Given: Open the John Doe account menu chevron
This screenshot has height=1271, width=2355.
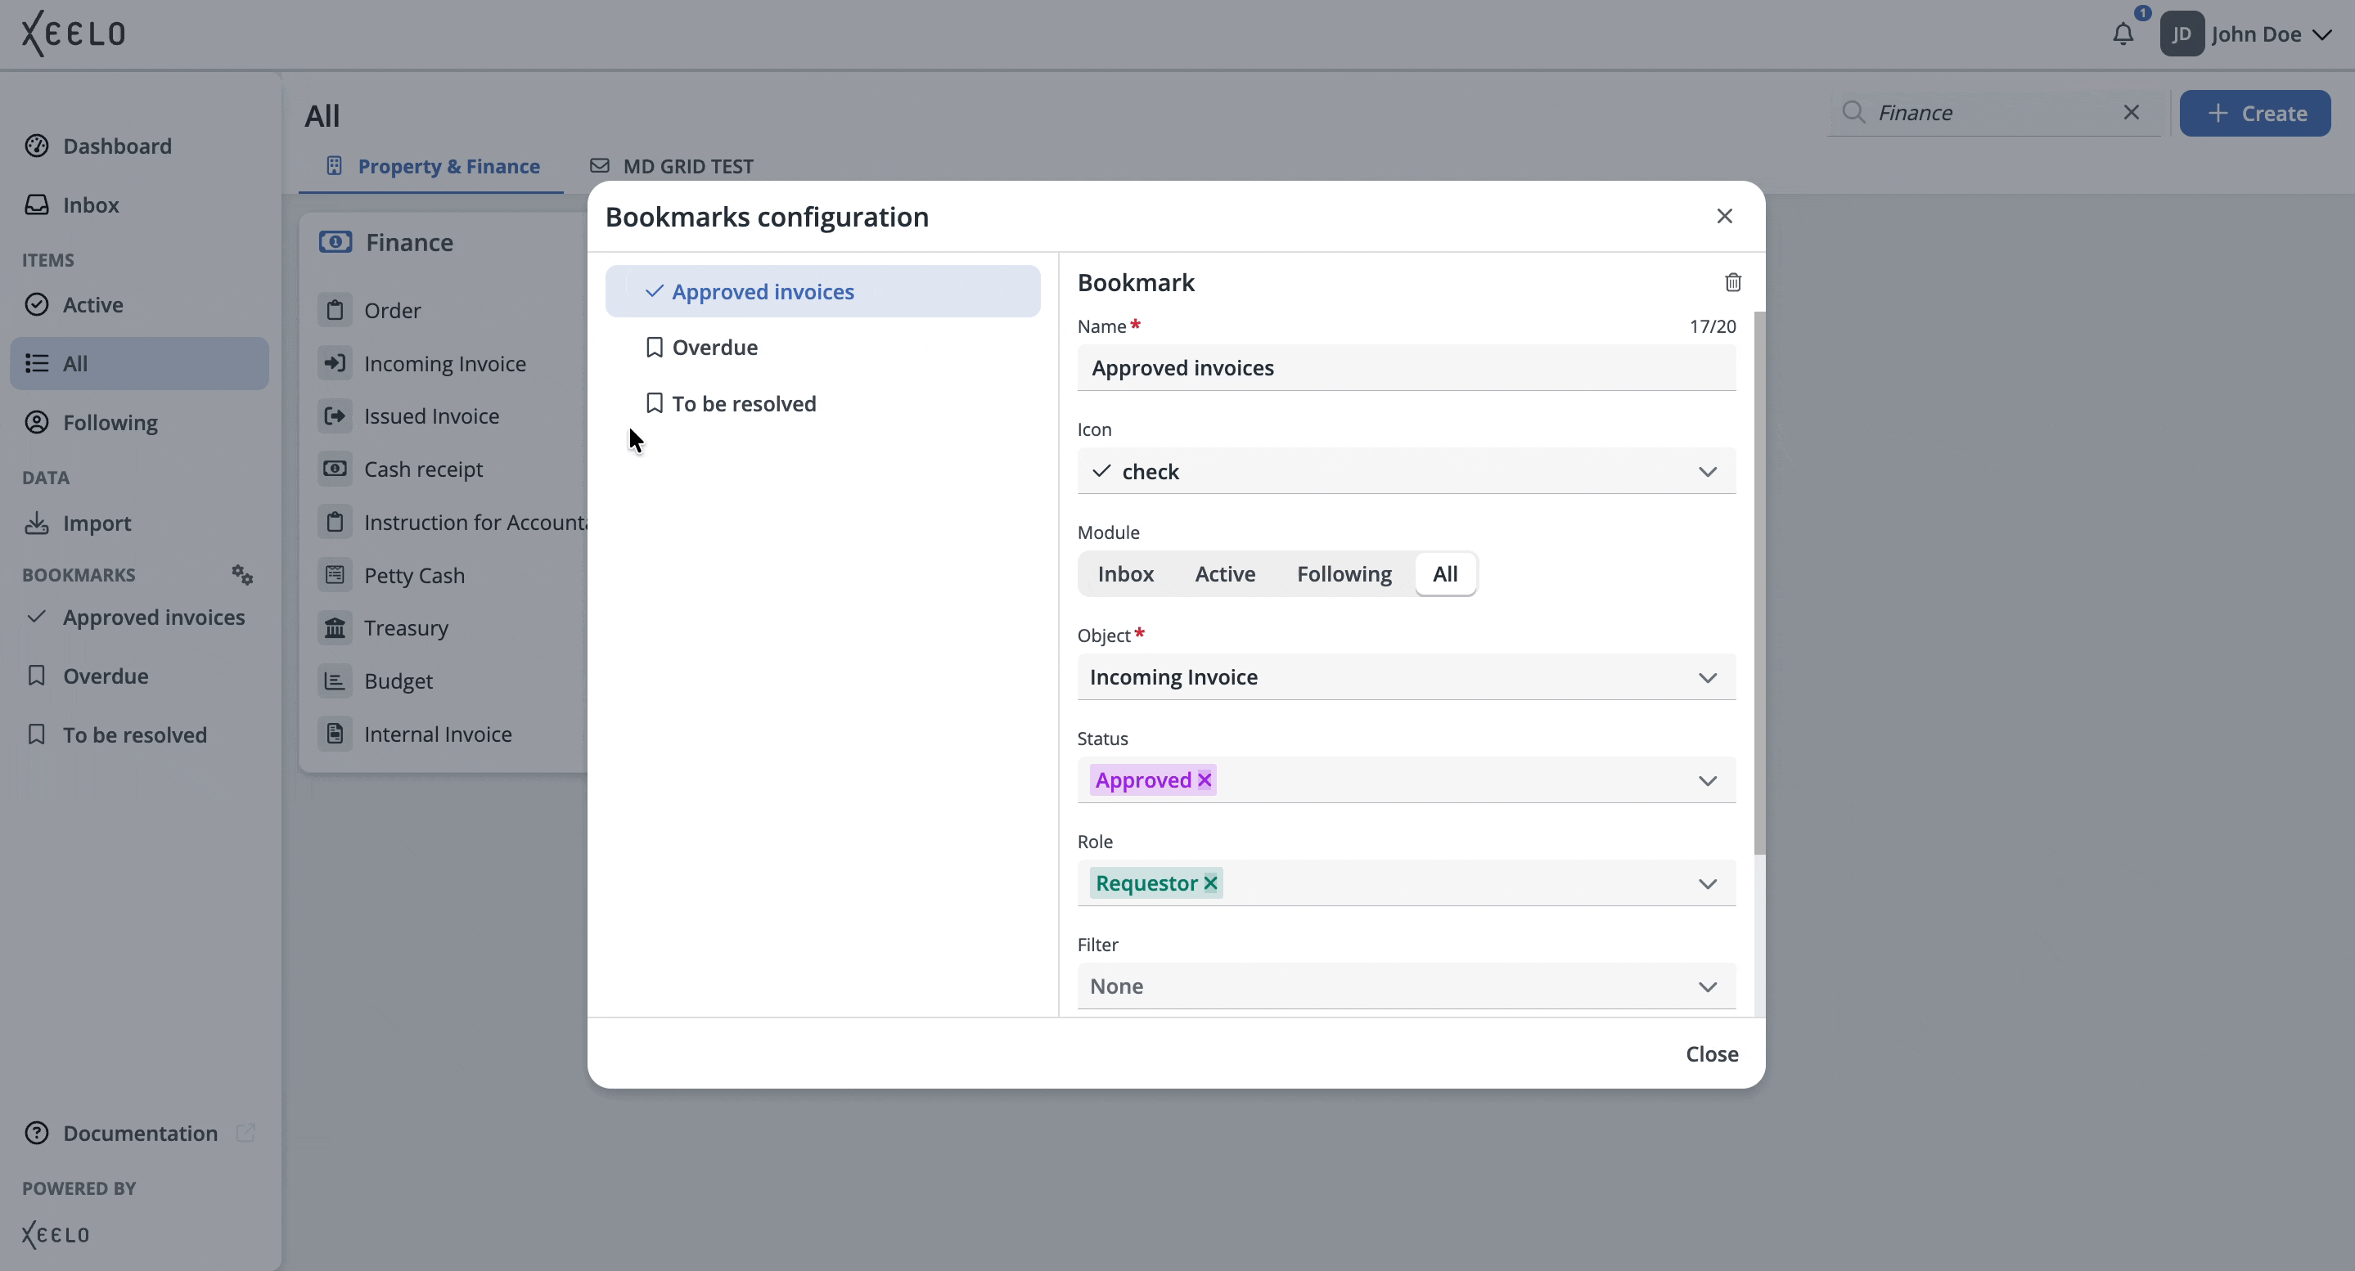Looking at the screenshot, I should 2321,34.
